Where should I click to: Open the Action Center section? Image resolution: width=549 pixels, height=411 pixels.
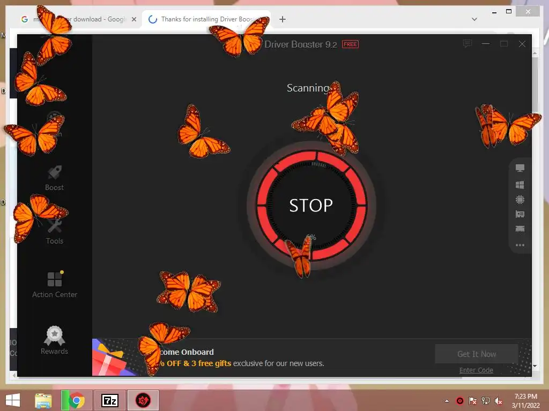[x=55, y=285]
